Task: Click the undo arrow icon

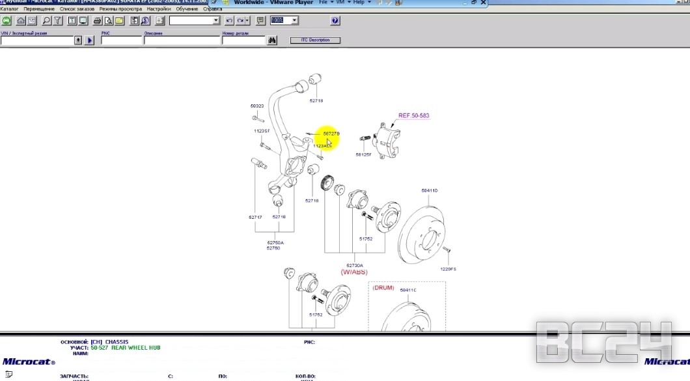Action: [229, 21]
